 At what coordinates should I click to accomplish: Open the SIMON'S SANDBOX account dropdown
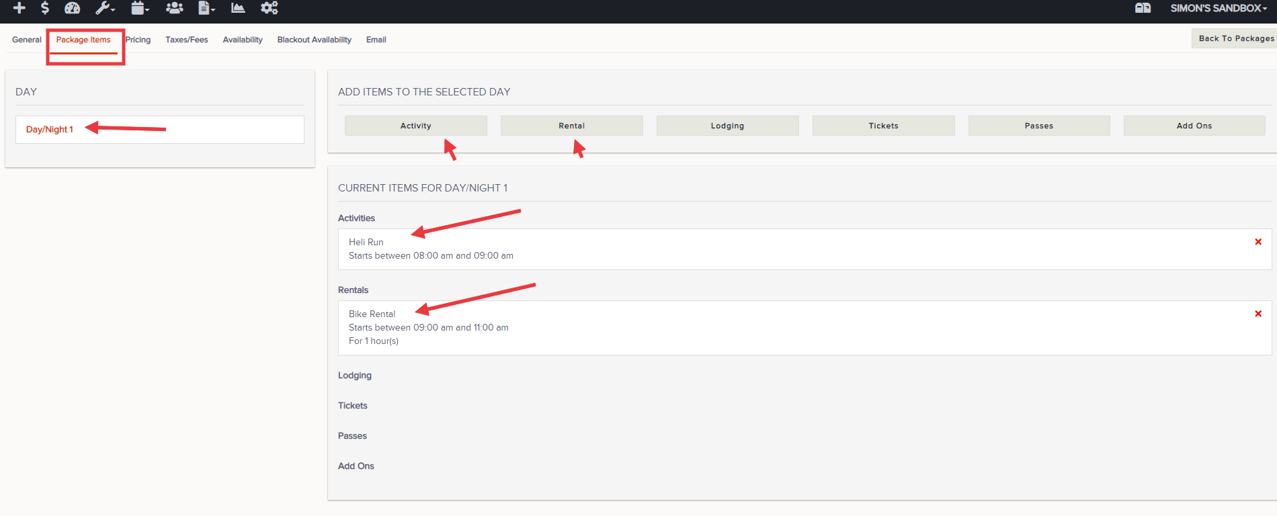(x=1218, y=8)
